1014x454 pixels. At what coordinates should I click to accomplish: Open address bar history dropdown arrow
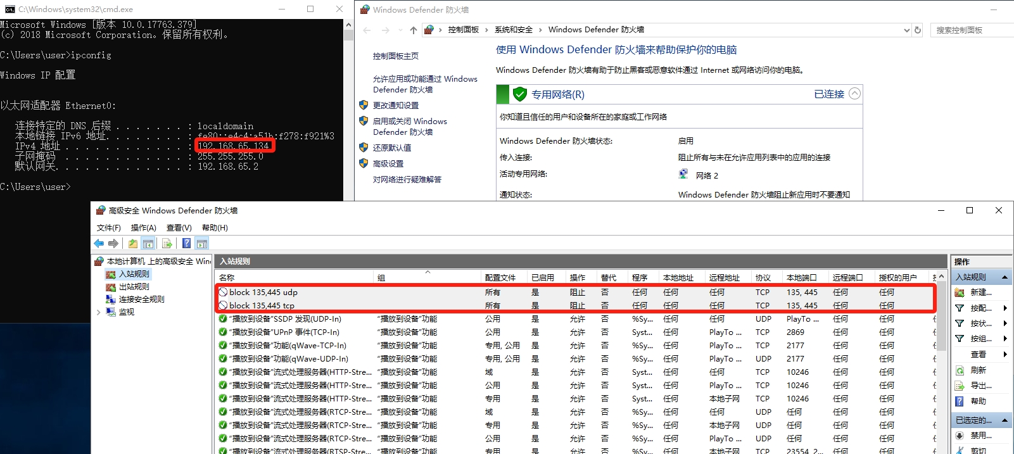[x=906, y=30]
